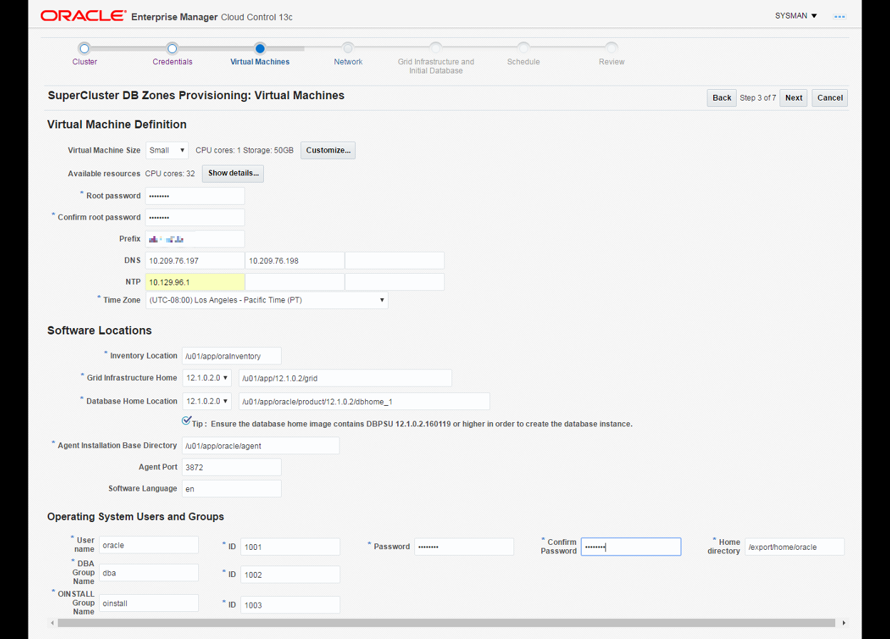Click the Home directory field
This screenshot has height=639, width=890.
click(x=794, y=546)
